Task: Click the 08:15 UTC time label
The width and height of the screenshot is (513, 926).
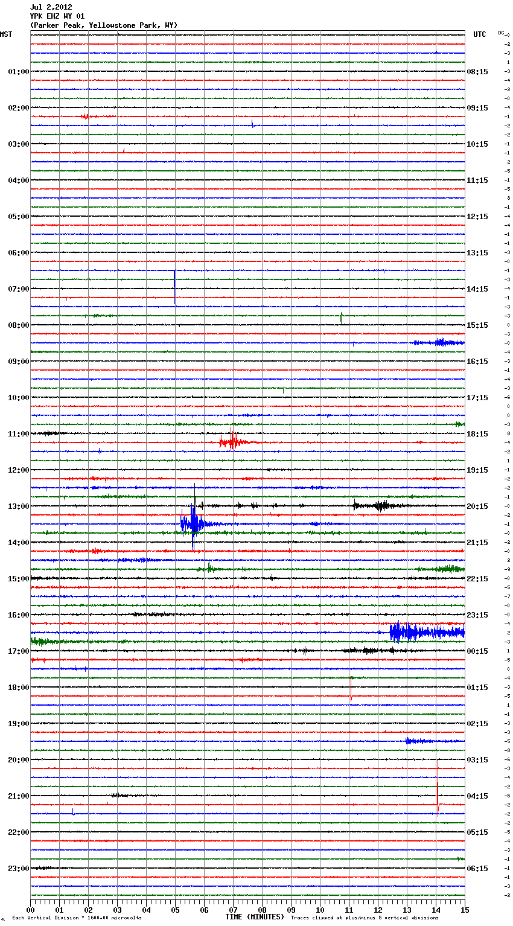Action: 477,72
